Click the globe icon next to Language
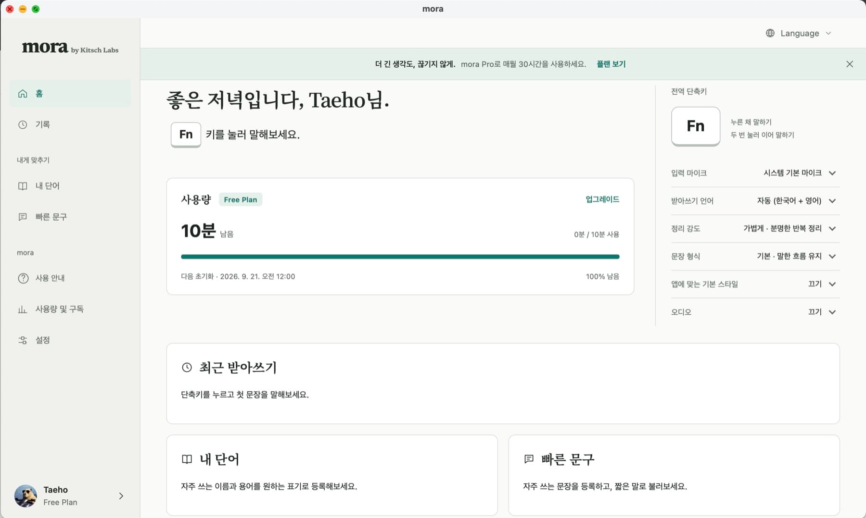 [770, 33]
